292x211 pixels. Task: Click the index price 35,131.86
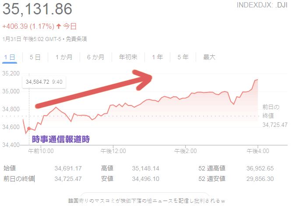pyautogui.click(x=38, y=9)
